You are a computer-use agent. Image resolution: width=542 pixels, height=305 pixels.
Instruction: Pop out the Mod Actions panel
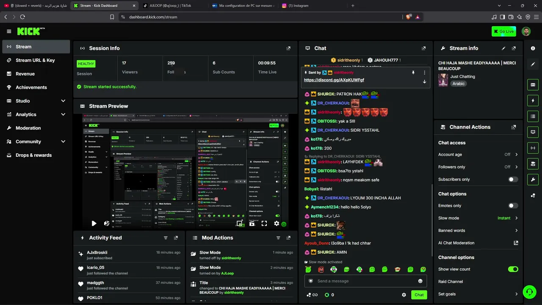288,238
